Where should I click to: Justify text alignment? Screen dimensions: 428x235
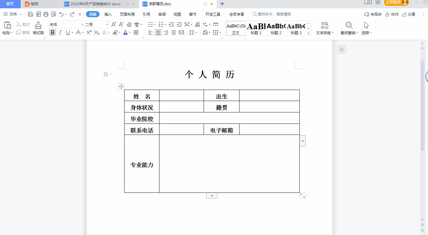click(174, 32)
